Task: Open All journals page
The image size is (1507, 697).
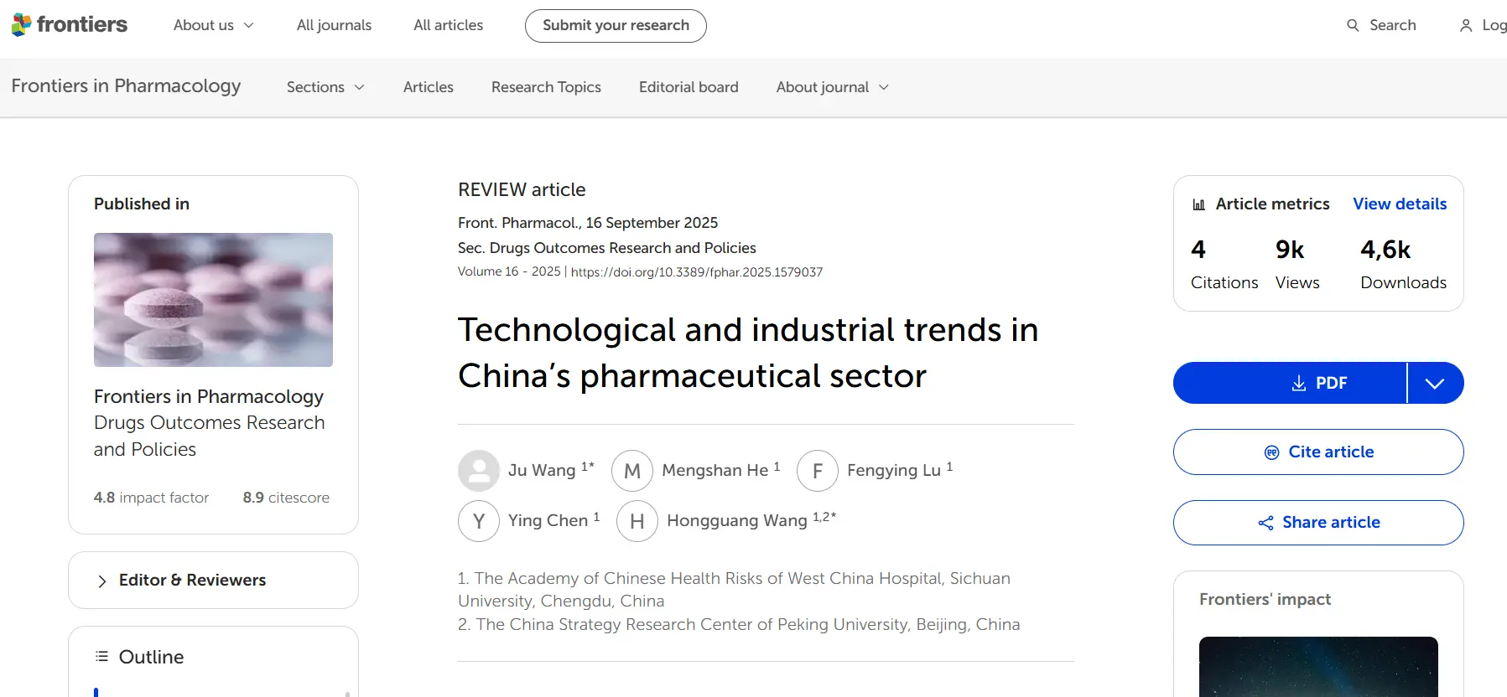Action: 334,25
